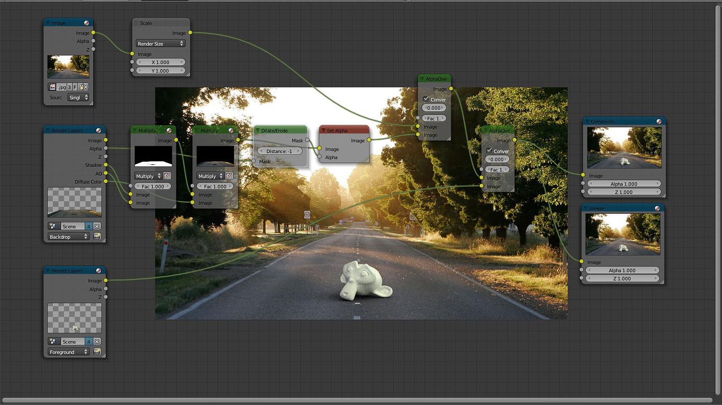Click .jpg image name field
The width and height of the screenshot is (722, 405).
point(61,87)
